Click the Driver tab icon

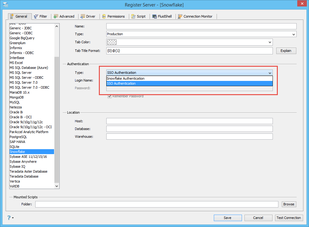tap(83, 16)
